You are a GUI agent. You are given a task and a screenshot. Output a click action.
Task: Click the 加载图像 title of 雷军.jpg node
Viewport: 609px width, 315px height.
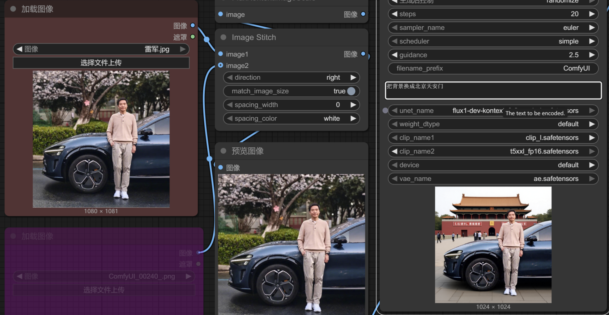[37, 9]
